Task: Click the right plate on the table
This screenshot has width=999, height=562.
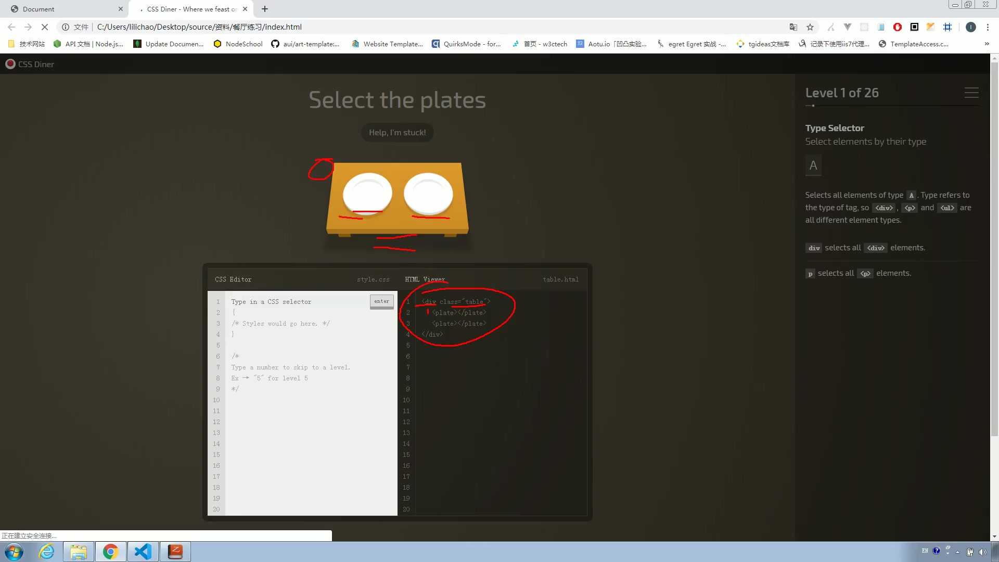Action: [x=428, y=194]
